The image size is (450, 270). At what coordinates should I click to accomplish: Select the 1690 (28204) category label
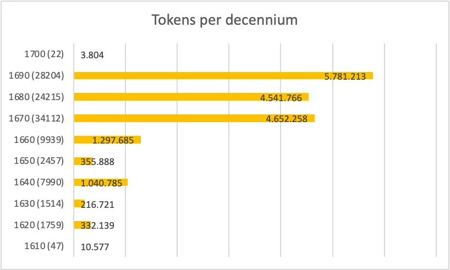click(x=37, y=76)
